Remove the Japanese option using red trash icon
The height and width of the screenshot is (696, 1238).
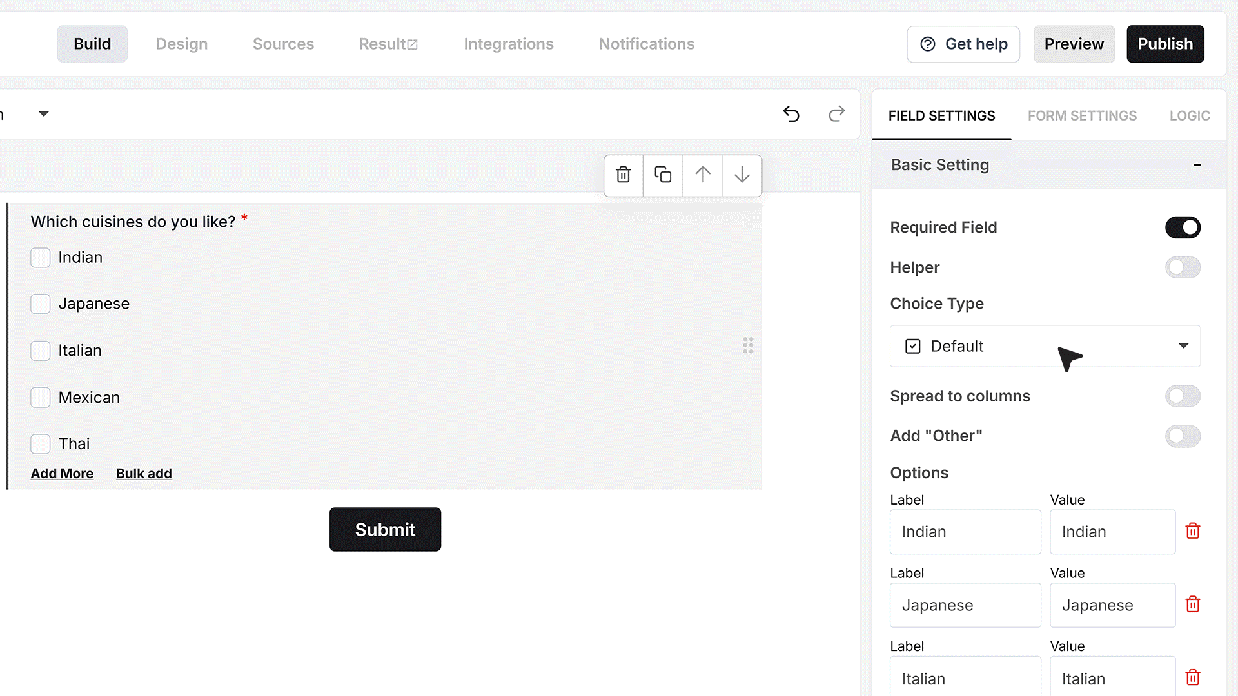1193,604
